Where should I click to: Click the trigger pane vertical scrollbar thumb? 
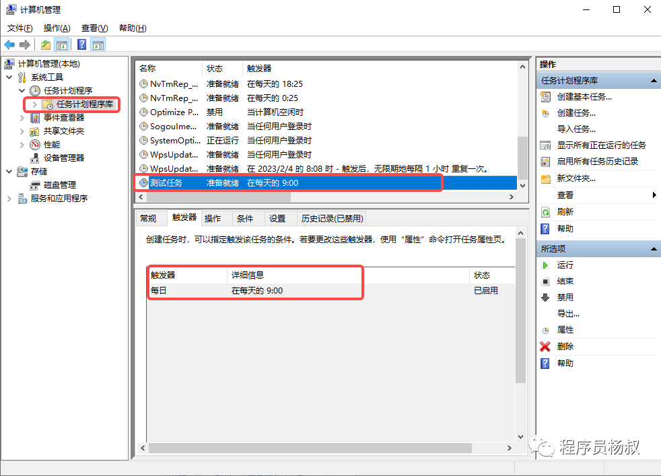point(520,311)
